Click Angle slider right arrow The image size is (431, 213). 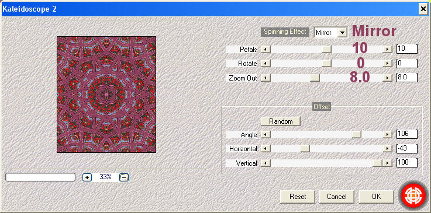tap(387, 134)
